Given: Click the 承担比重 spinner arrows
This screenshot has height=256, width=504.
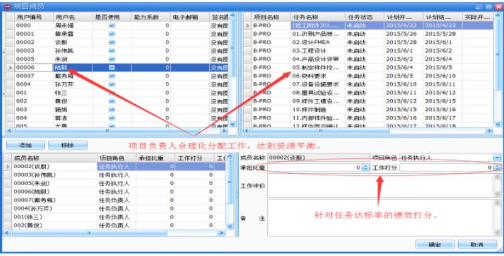Looking at the screenshot, I should [x=366, y=168].
